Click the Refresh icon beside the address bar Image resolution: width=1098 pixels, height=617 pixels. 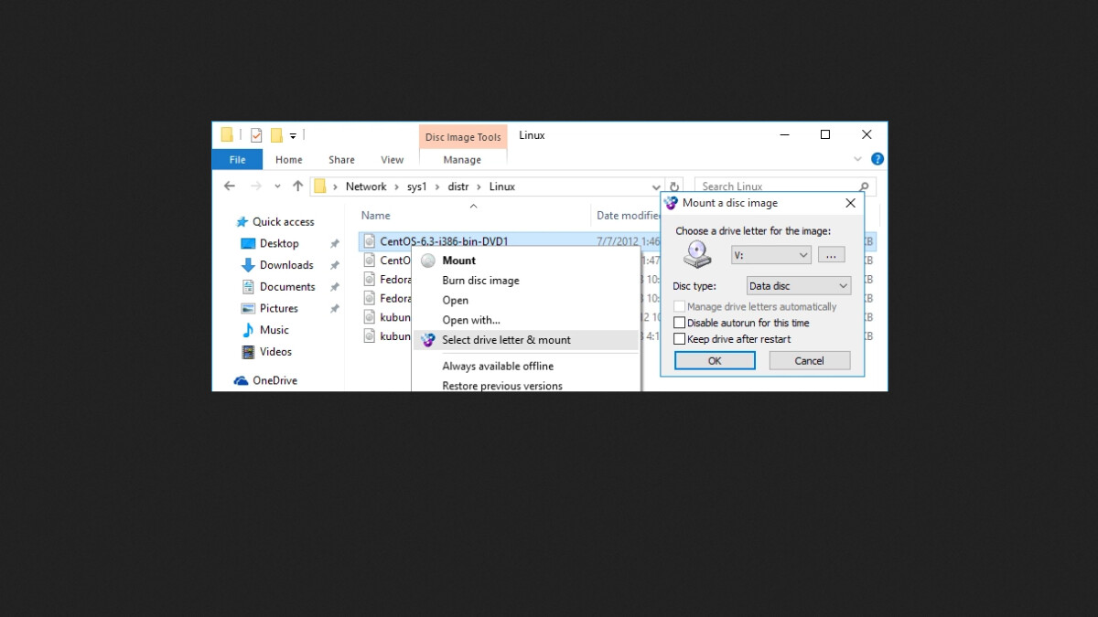[674, 186]
